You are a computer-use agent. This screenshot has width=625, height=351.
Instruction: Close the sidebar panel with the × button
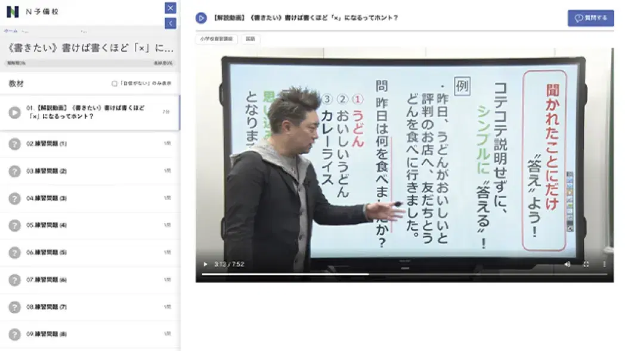tap(170, 8)
